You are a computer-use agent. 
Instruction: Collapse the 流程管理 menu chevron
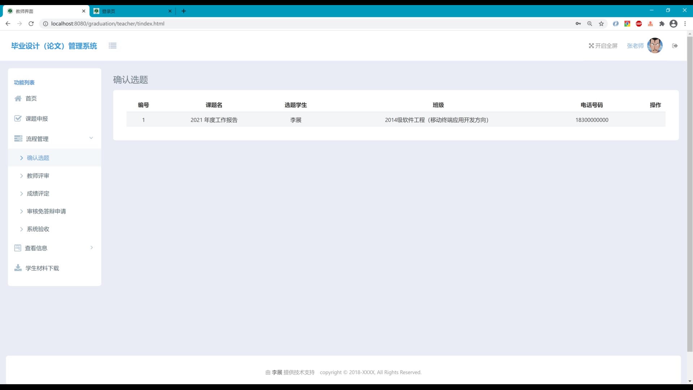click(x=91, y=138)
